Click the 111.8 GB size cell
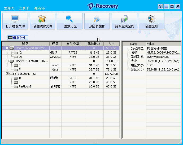The image size is (183, 145). 111,61
